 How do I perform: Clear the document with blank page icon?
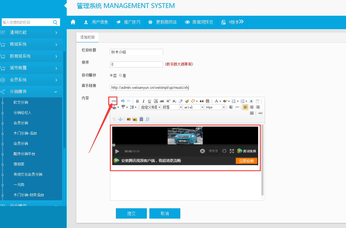pyautogui.click(x=258, y=101)
